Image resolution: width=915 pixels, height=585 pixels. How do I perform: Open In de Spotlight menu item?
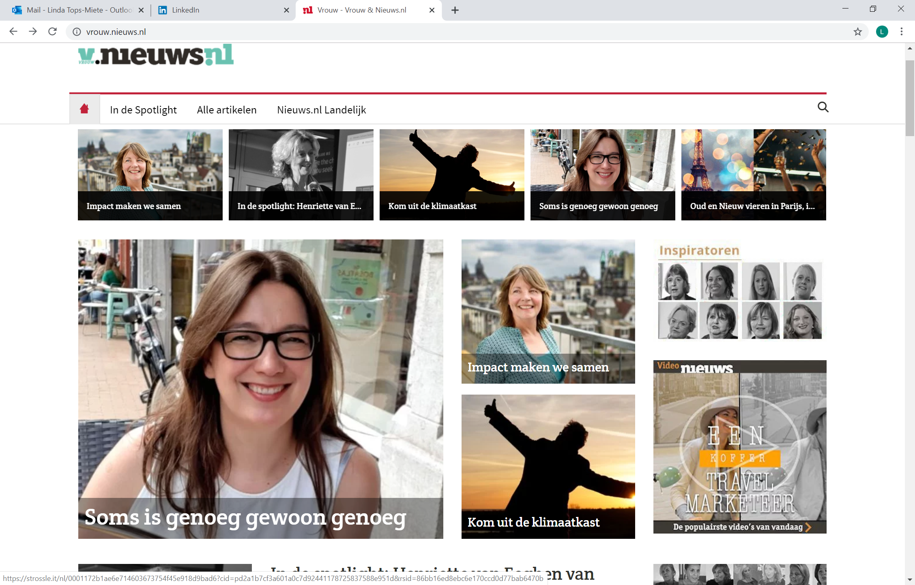pos(143,110)
